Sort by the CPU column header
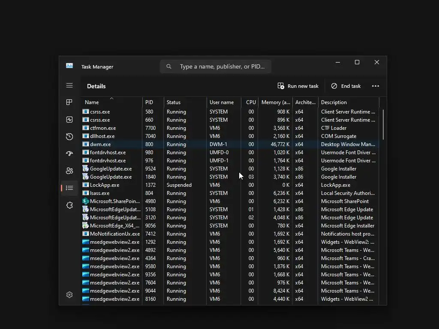 (x=250, y=102)
